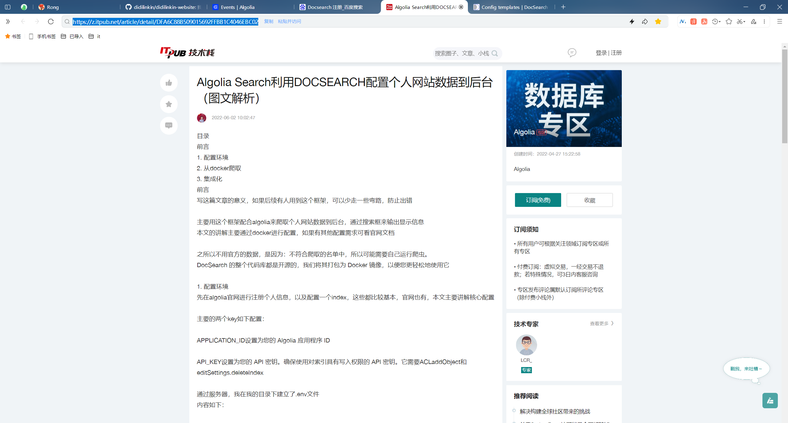Toggle the yellow bookmark star in address bar
Image resolution: width=788 pixels, height=423 pixels.
(658, 22)
